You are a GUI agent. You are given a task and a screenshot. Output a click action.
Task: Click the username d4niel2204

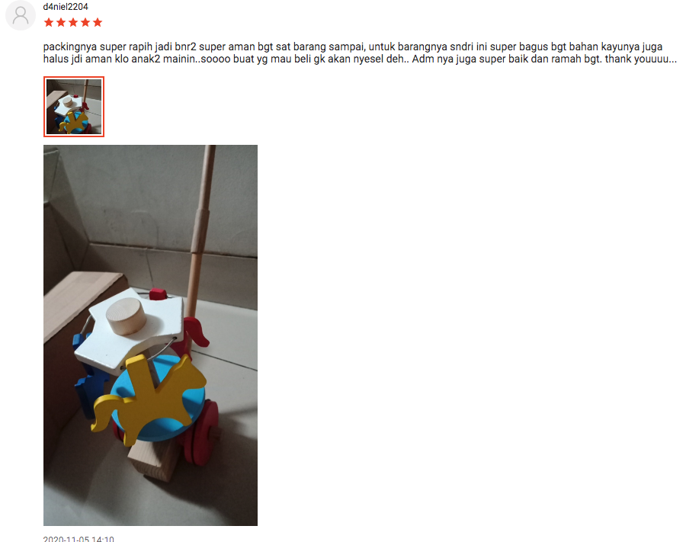coord(66,7)
